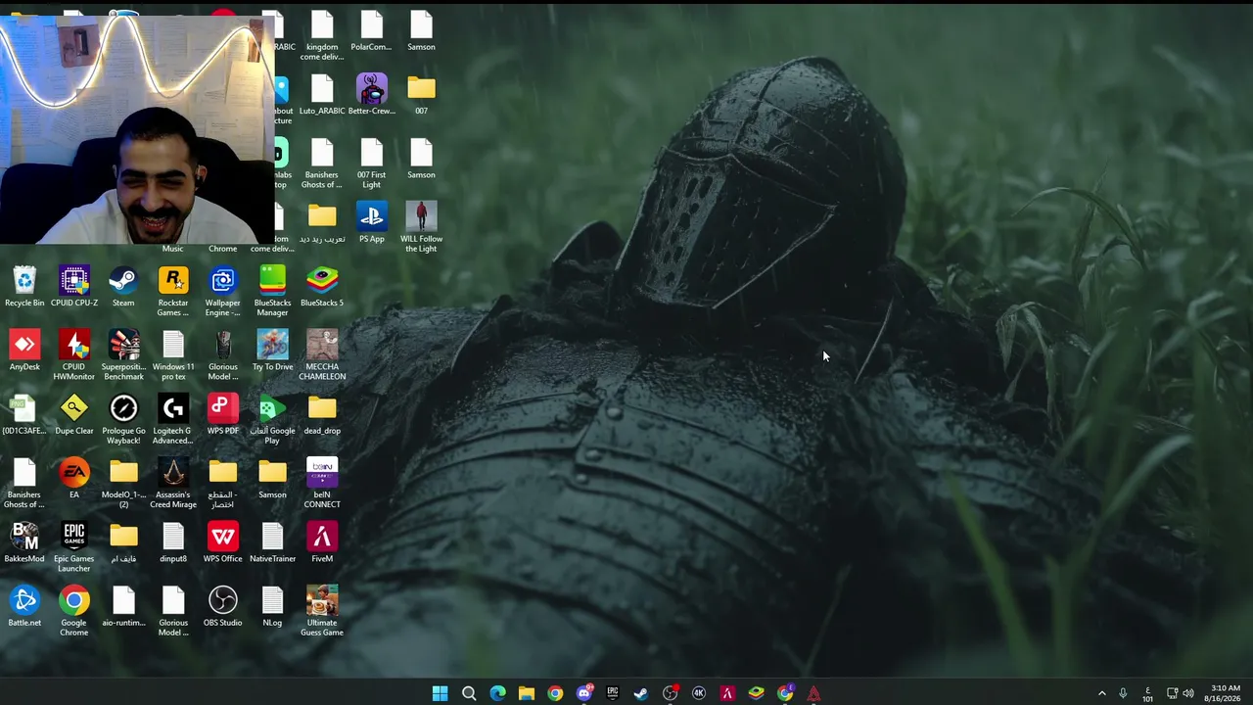Select the Assassin's Creed Mirage desktop icon
The image size is (1253, 705).
[173, 483]
